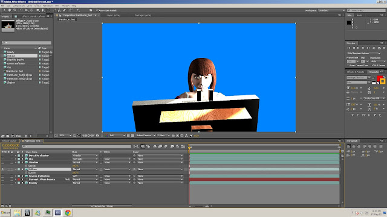This screenshot has height=217, width=387.
Task: Open the Stroke Over Fill dropdown
Action: click(374, 98)
